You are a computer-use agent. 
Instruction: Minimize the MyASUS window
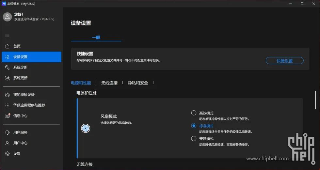[x=291, y=4]
